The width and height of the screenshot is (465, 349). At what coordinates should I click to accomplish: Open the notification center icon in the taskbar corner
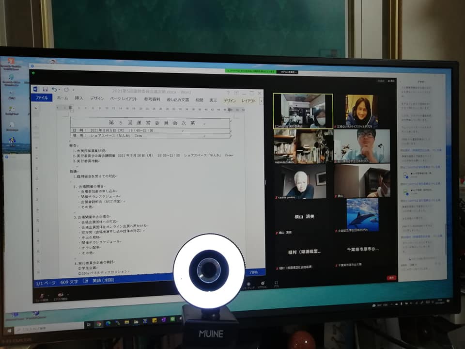pos(448,301)
